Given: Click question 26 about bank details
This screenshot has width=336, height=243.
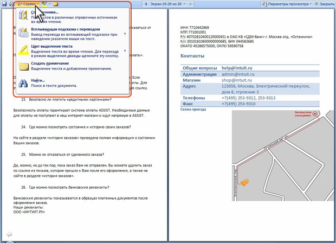Looking at the screenshot, I should pos(65,187).
